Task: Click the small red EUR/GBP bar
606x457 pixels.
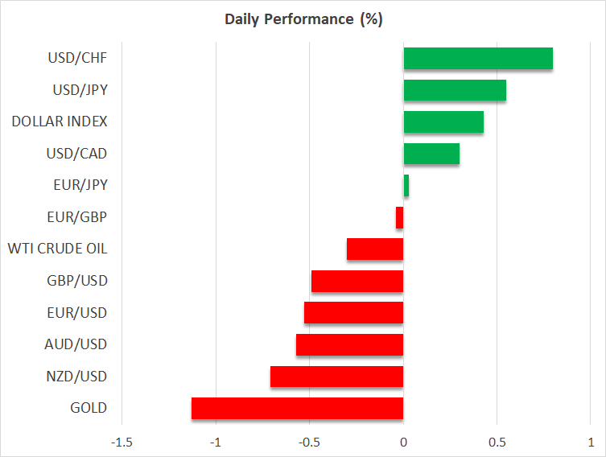Action: (400, 217)
